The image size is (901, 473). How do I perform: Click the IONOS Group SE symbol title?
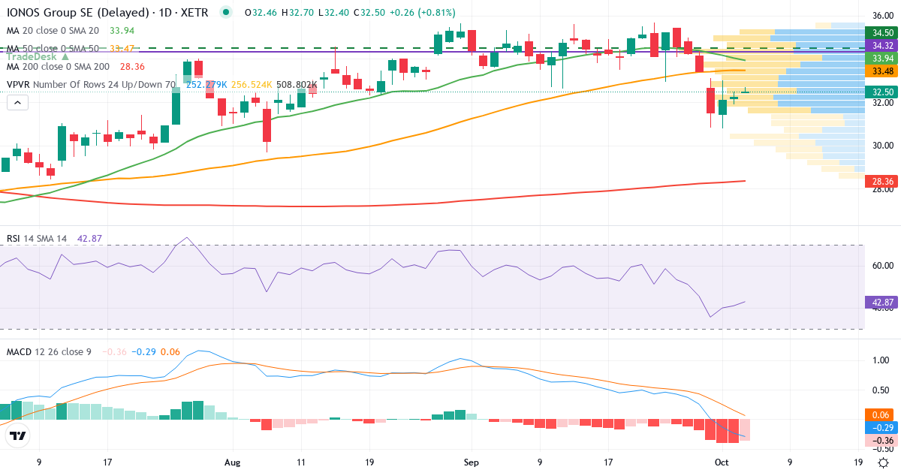pos(109,13)
